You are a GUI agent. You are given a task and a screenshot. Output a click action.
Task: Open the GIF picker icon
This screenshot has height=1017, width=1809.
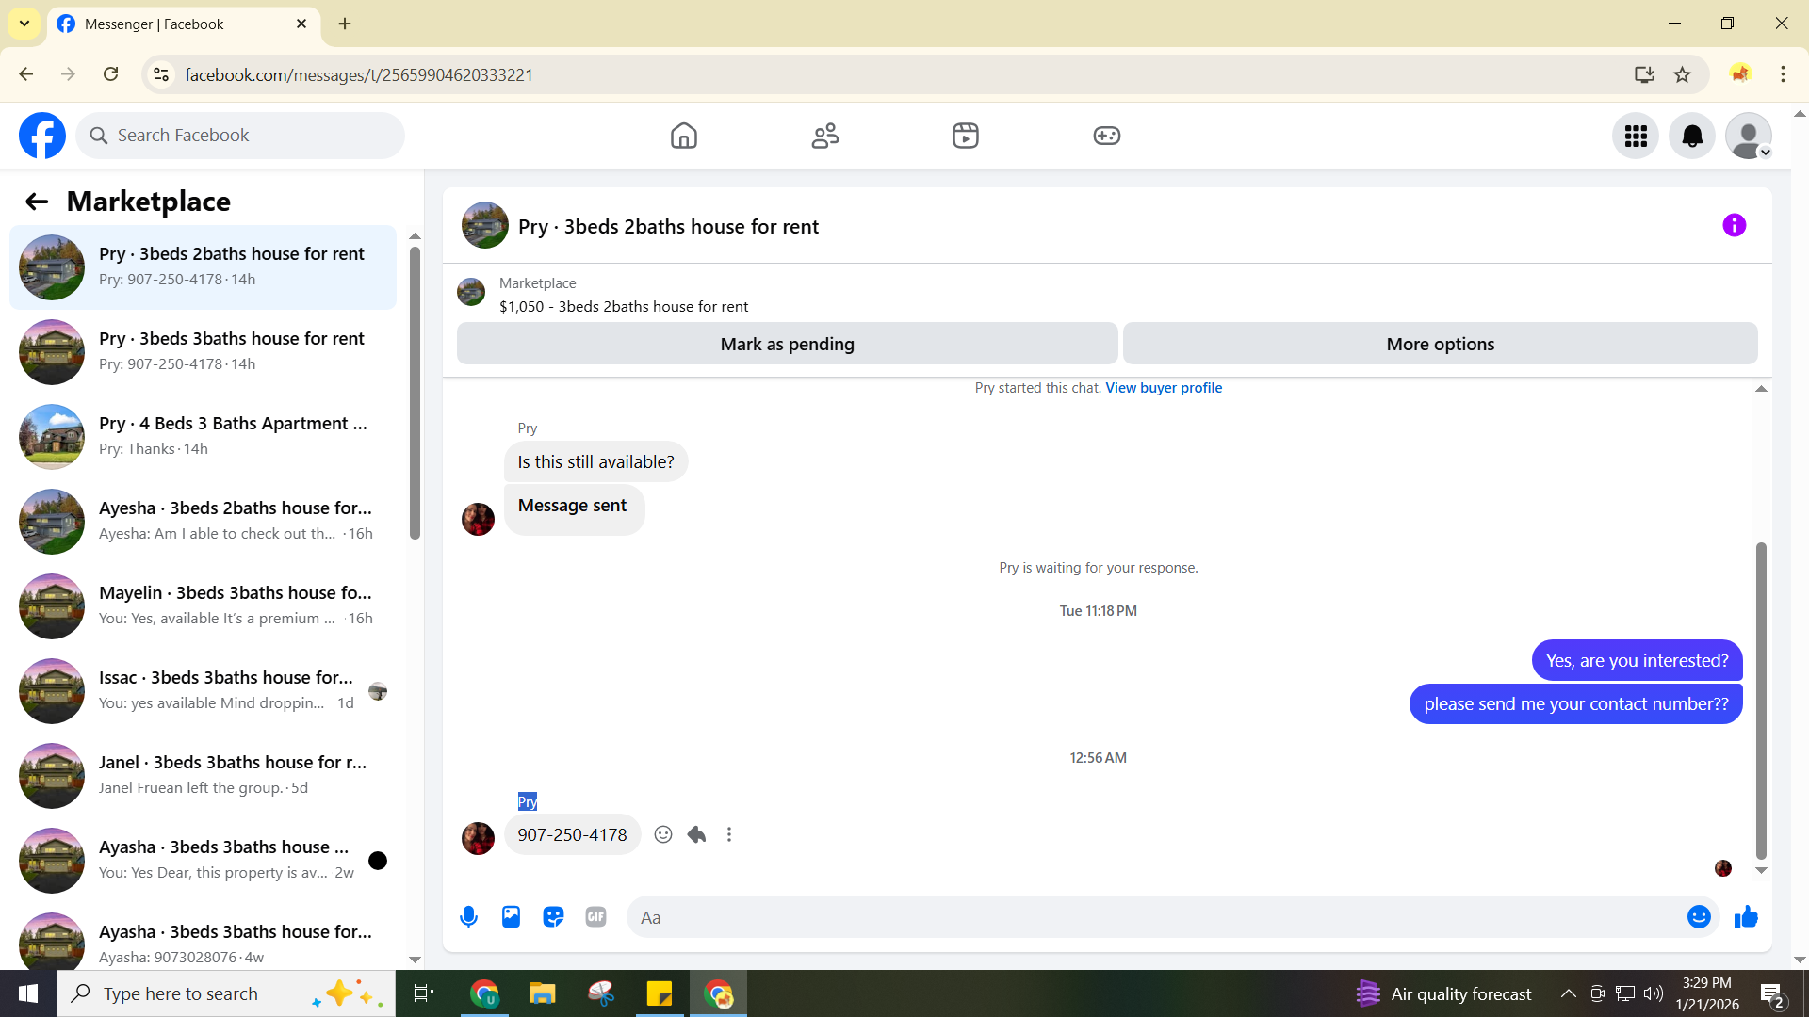point(595,917)
